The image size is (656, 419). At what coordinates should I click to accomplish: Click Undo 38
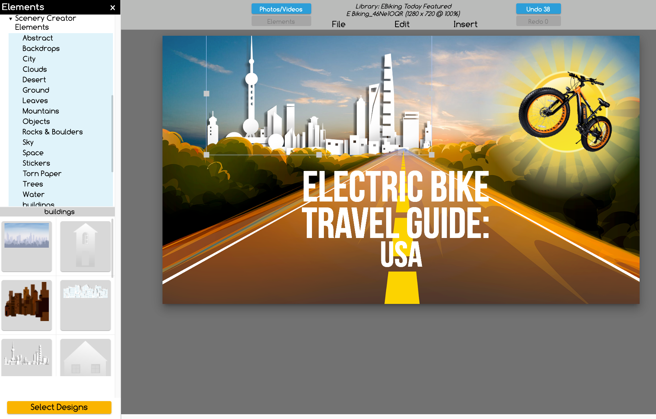(x=538, y=9)
